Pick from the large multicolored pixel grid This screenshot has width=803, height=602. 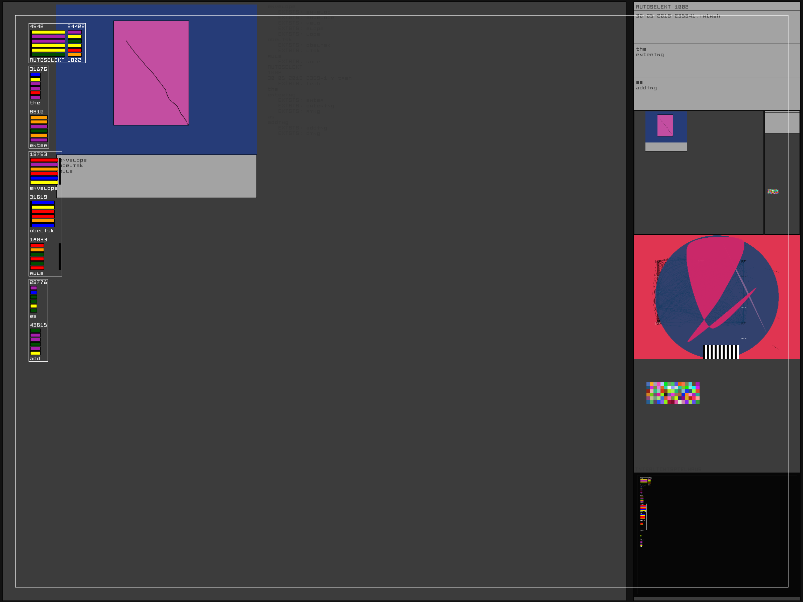click(673, 393)
